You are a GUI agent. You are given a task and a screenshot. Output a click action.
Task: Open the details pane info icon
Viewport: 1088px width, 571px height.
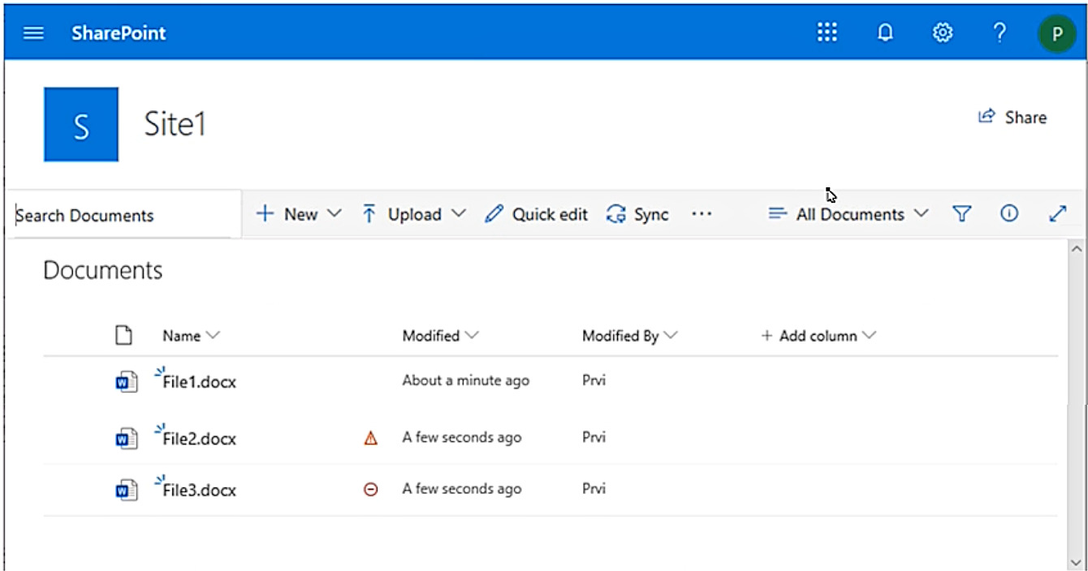[1009, 214]
